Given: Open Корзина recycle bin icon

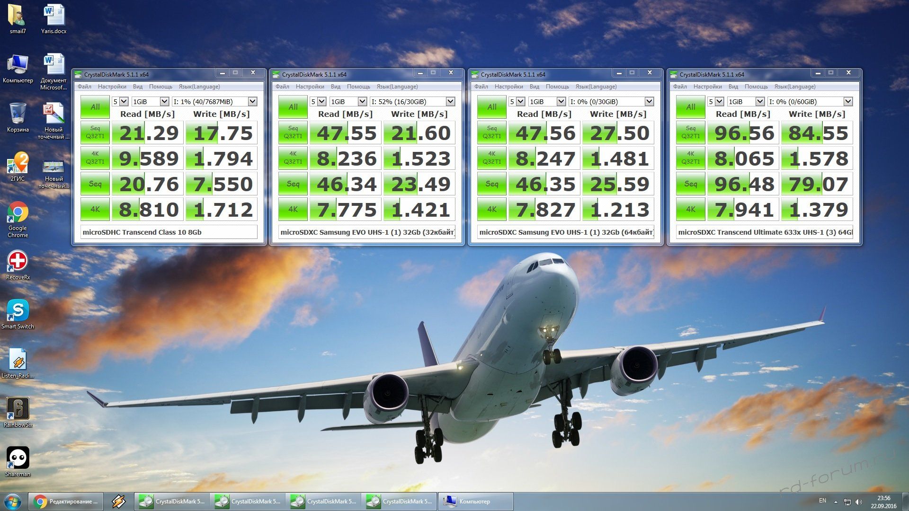Looking at the screenshot, I should click(18, 114).
